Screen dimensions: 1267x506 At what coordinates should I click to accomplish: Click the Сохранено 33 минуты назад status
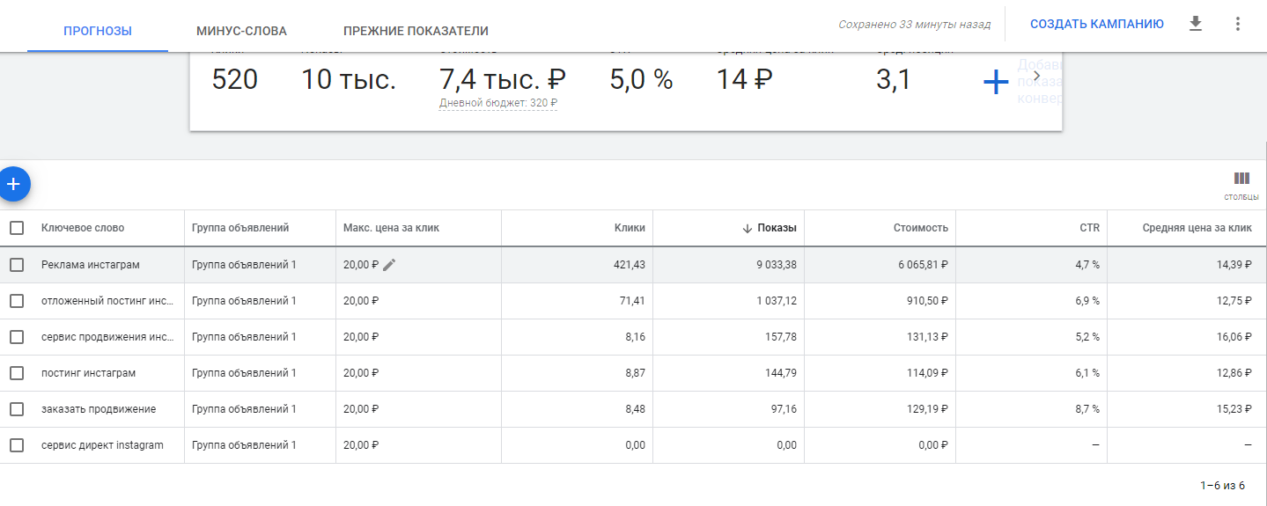point(914,25)
